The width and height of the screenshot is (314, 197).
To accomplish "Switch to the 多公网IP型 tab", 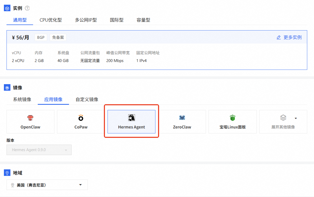I will point(86,20).
